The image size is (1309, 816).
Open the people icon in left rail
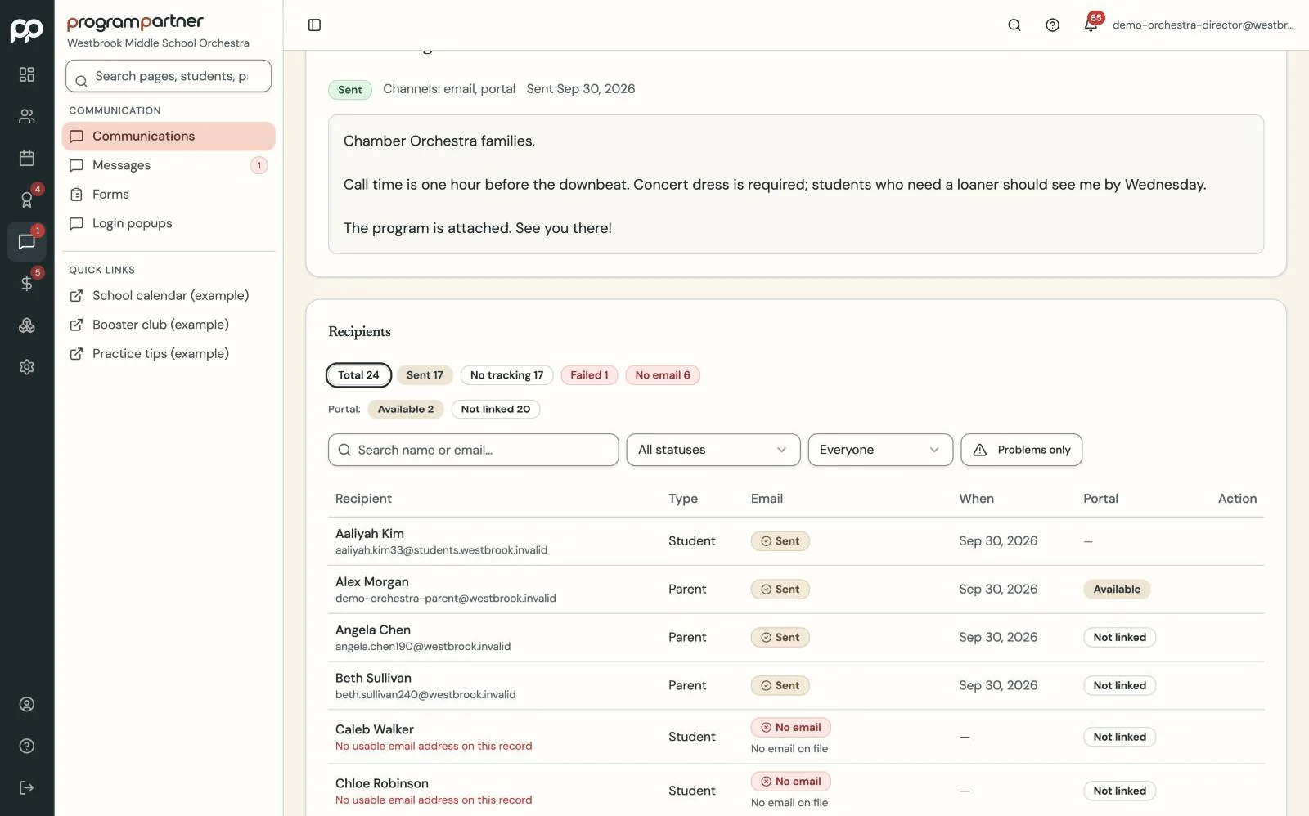click(27, 116)
